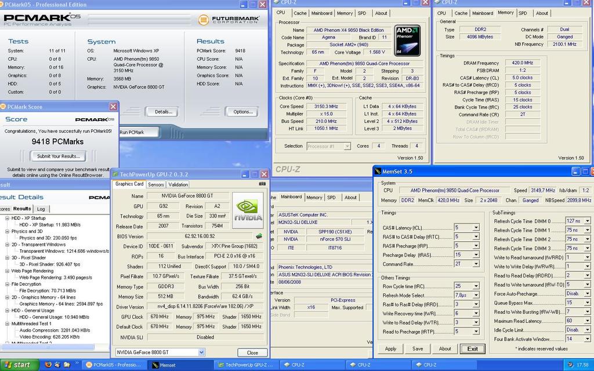The image size is (594, 371).
Task: Collapse the Web Page Rendering tree node
Action: tap(7, 271)
